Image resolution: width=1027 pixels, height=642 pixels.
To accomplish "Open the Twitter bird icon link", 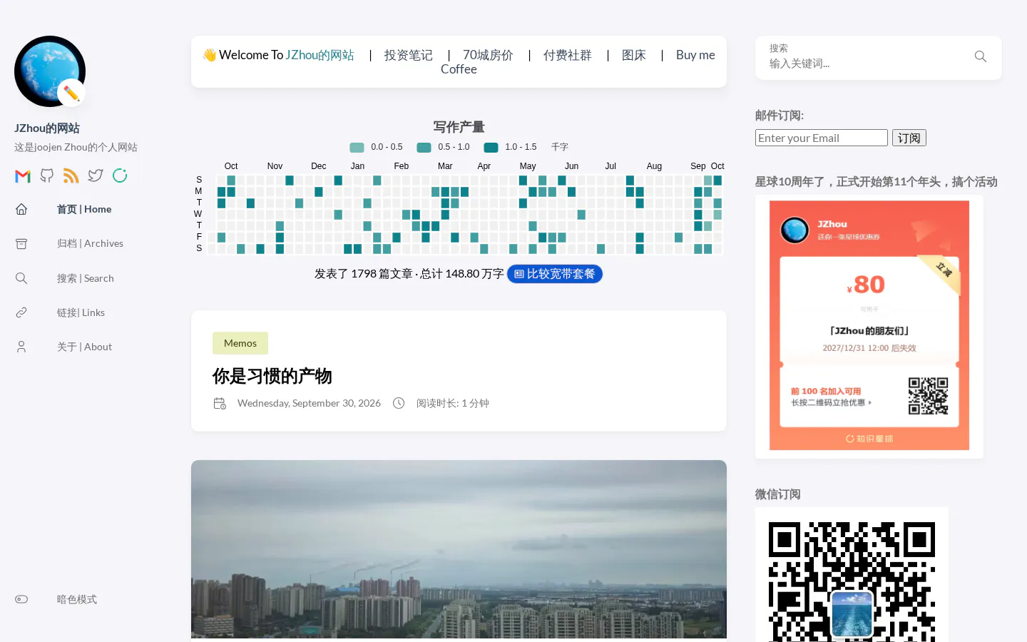I will pos(96,175).
